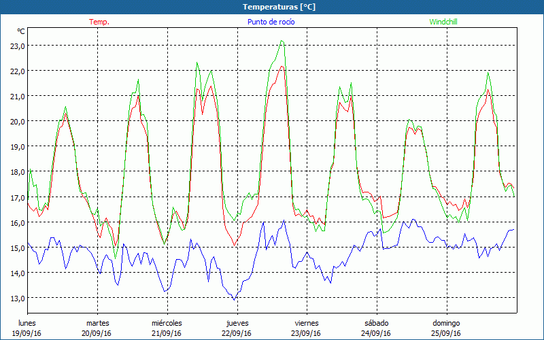Click the 22/09/16 date label
The width and height of the screenshot is (544, 340).
237,333
